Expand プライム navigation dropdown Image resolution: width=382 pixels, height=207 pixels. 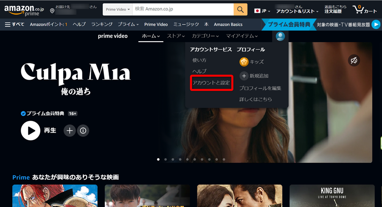[128, 24]
